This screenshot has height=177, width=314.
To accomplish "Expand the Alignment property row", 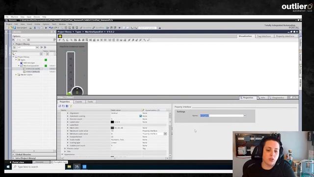I will [68, 113].
